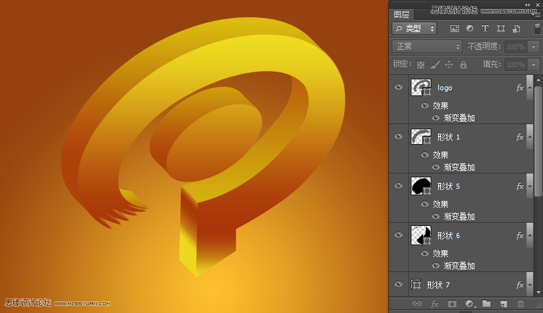Hide the 形状 1 layer
Image resolution: width=543 pixels, height=313 pixels.
(x=399, y=136)
